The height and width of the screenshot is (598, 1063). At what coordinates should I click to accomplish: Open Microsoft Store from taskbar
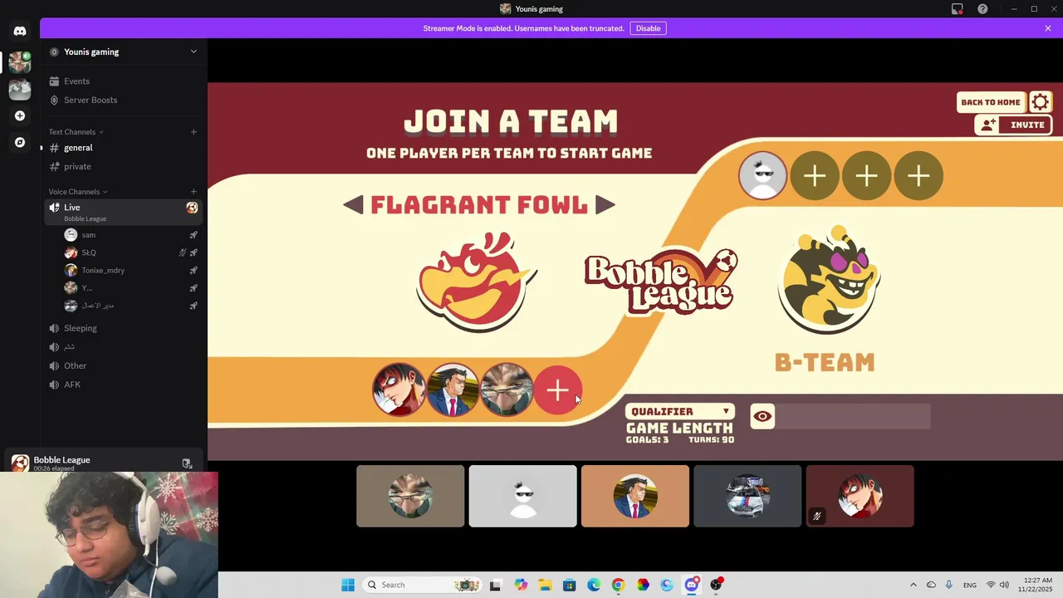click(x=569, y=585)
